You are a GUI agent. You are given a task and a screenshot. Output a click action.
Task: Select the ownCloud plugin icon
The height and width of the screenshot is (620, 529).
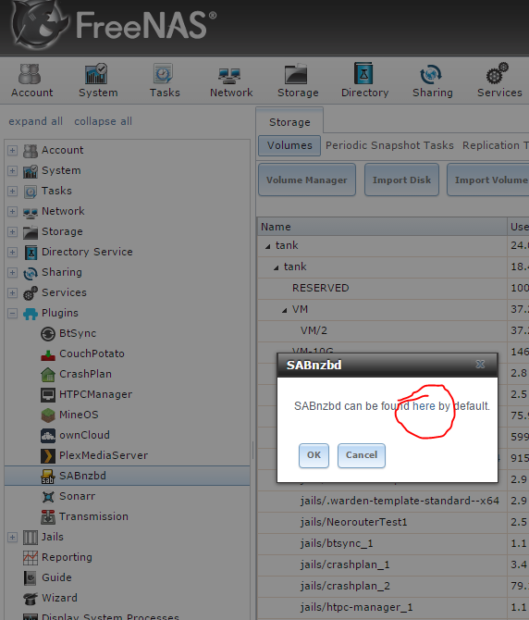pos(48,435)
